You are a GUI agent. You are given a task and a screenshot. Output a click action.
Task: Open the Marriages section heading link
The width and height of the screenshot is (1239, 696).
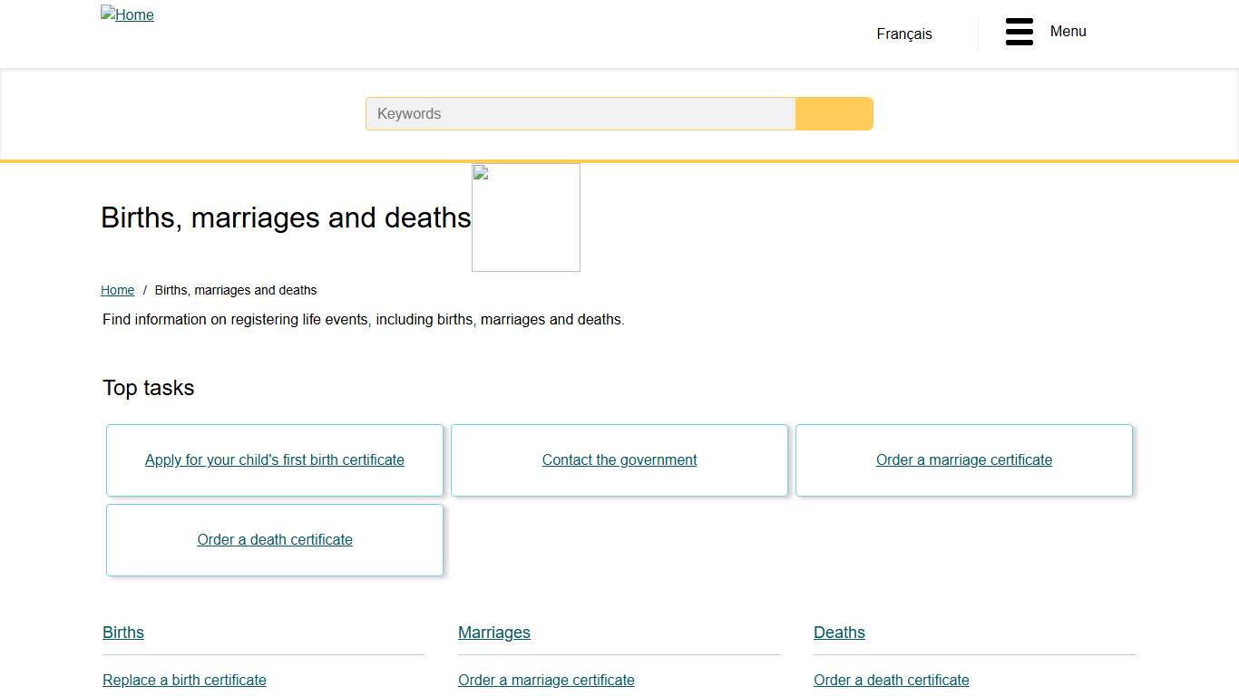[493, 633]
